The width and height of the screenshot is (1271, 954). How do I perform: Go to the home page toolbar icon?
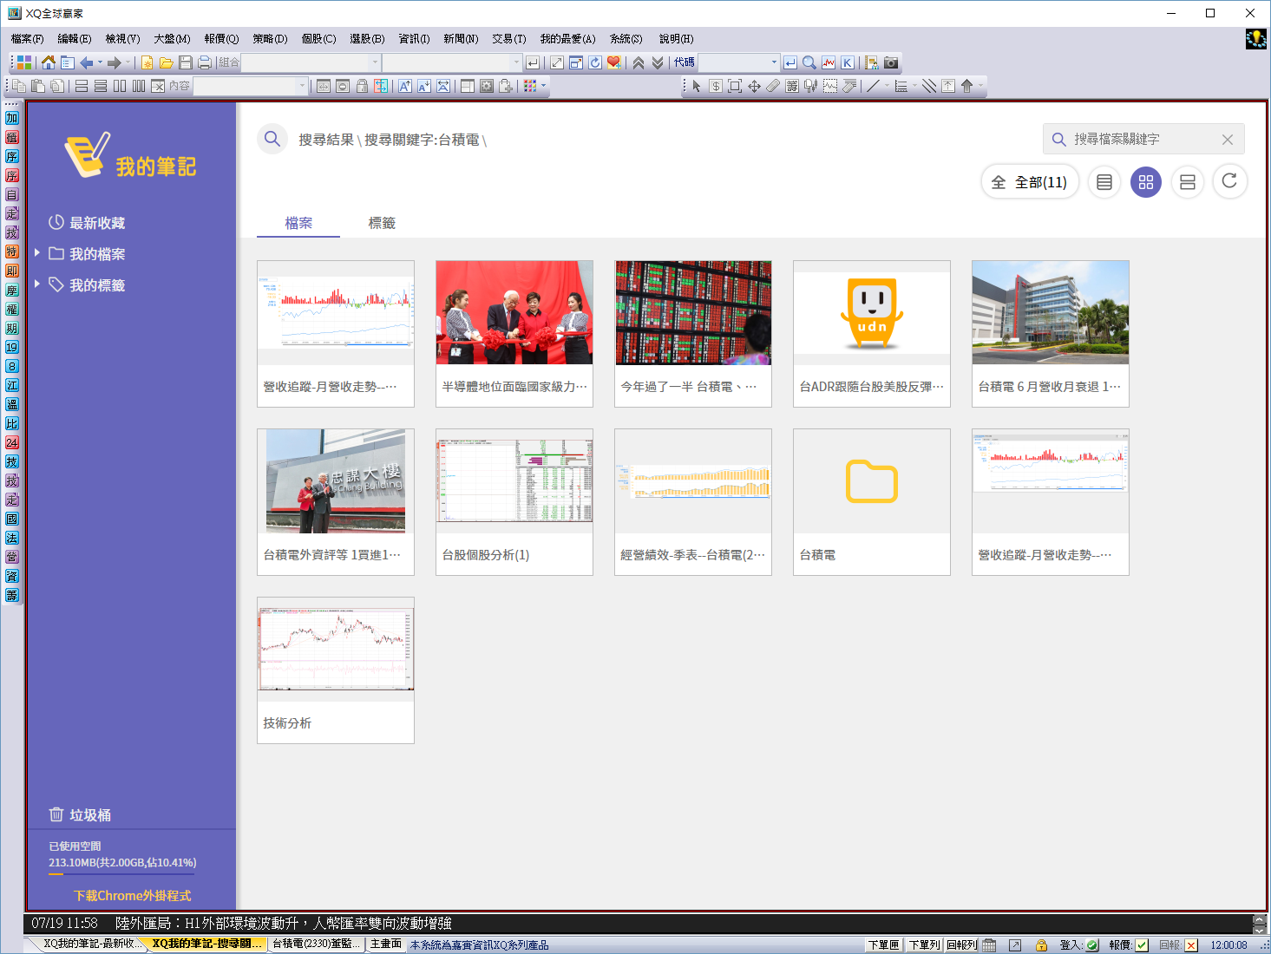click(49, 62)
